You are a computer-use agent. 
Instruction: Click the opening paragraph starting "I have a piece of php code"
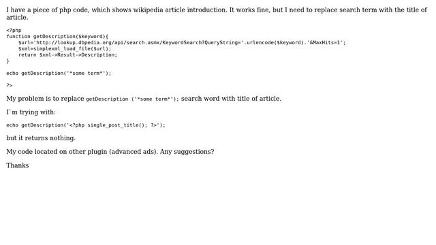point(217,14)
